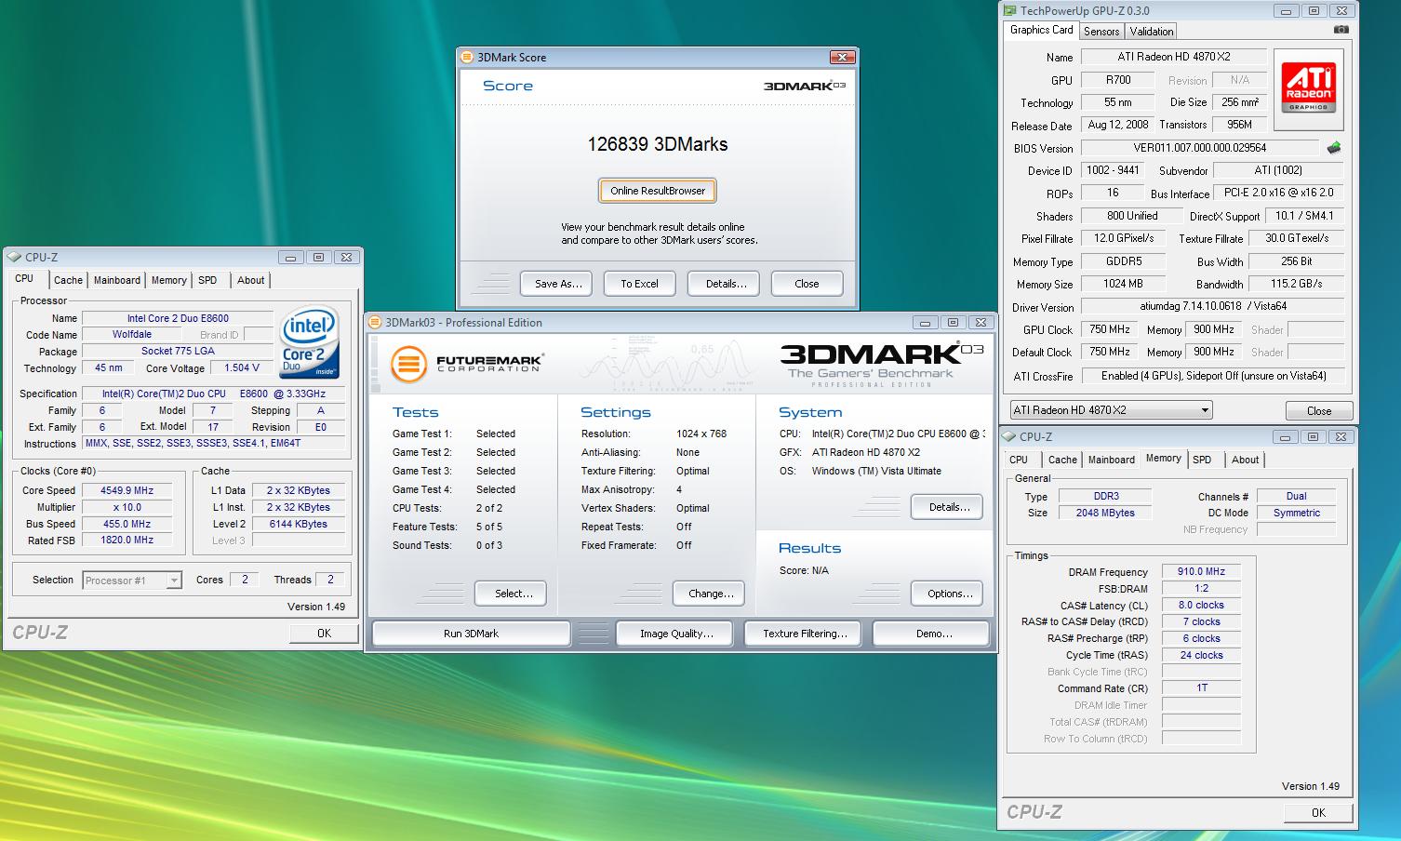Click the Memory Type value GDDR5
The height and width of the screenshot is (841, 1401).
(x=1124, y=261)
